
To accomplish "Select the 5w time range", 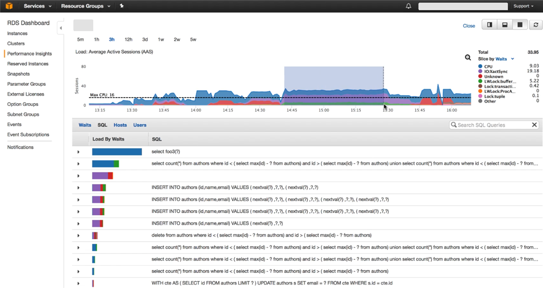I will point(193,39).
